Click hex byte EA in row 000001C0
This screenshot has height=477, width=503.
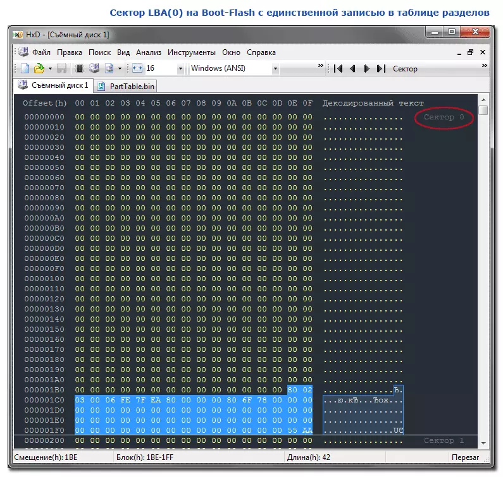pos(156,400)
